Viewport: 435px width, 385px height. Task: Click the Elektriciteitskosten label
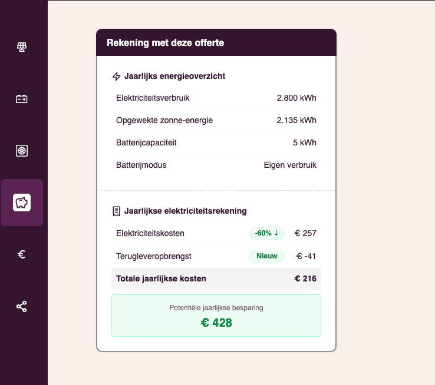(x=150, y=233)
